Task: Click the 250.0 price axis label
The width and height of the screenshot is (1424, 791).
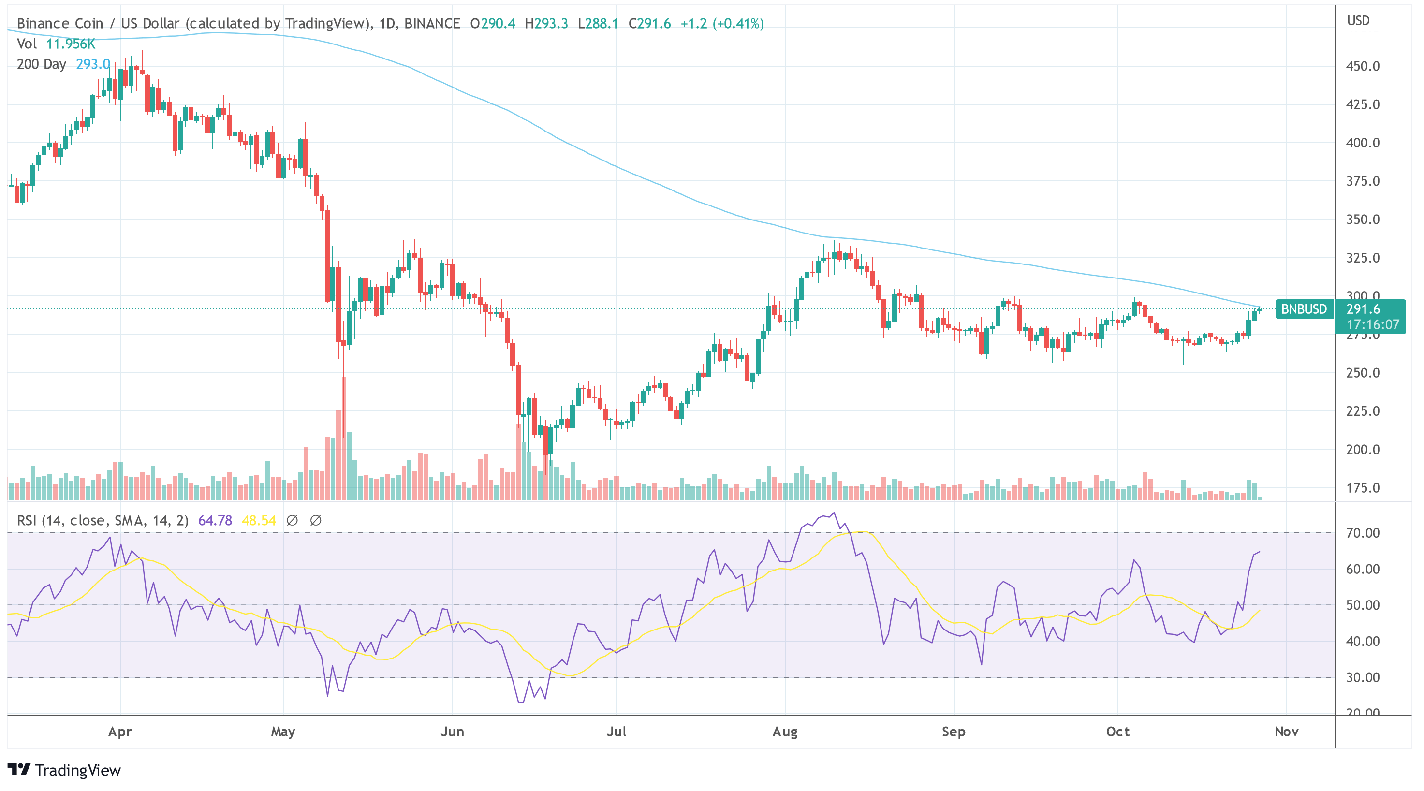Action: pos(1363,373)
